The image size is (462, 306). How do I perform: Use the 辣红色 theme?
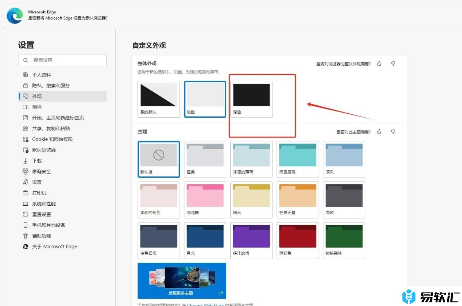point(298,240)
